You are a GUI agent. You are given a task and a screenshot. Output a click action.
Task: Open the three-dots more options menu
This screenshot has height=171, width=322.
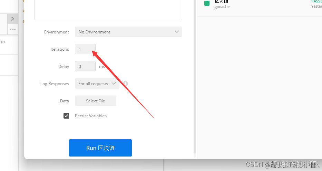pyautogui.click(x=13, y=29)
